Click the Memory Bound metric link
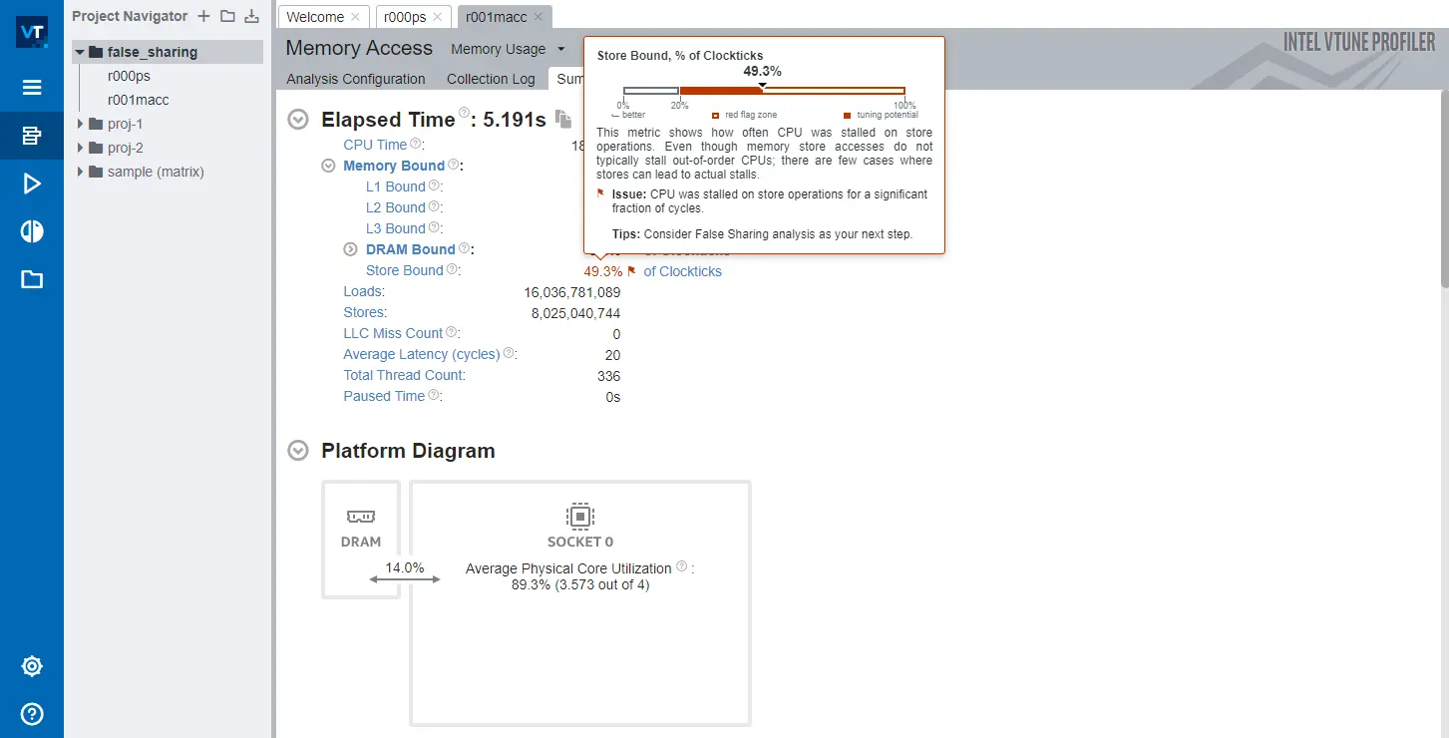Viewport: 1449px width, 738px height. point(394,166)
